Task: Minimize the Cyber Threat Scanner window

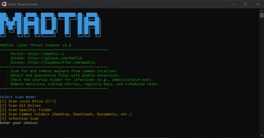Action: pos(233,4)
